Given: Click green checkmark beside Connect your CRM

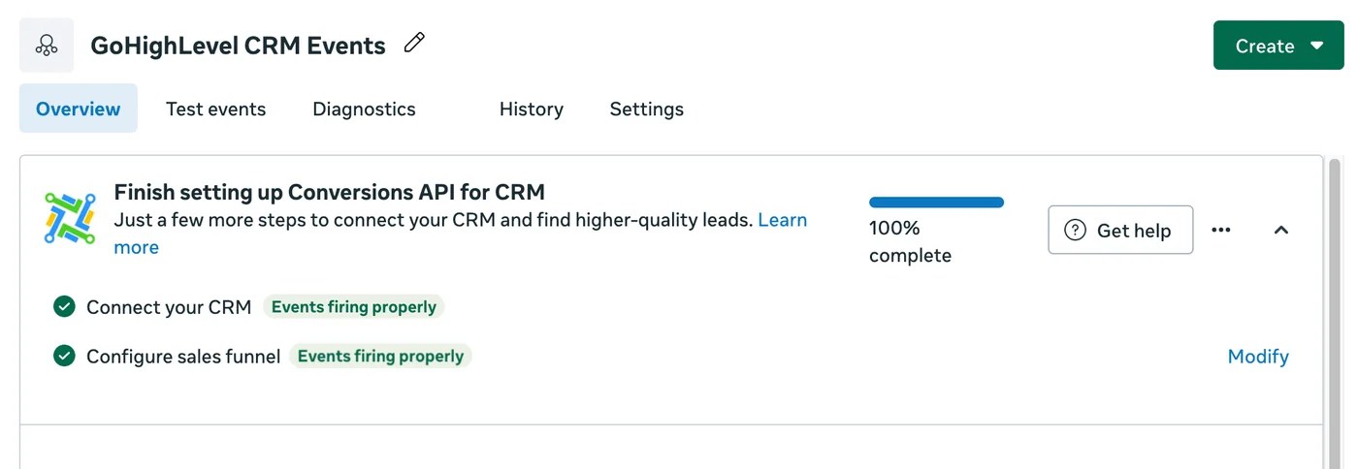Looking at the screenshot, I should tap(64, 307).
